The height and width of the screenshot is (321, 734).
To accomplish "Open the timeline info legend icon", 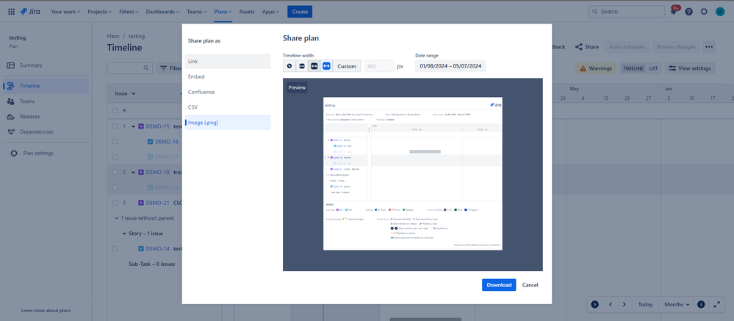I will point(701,304).
